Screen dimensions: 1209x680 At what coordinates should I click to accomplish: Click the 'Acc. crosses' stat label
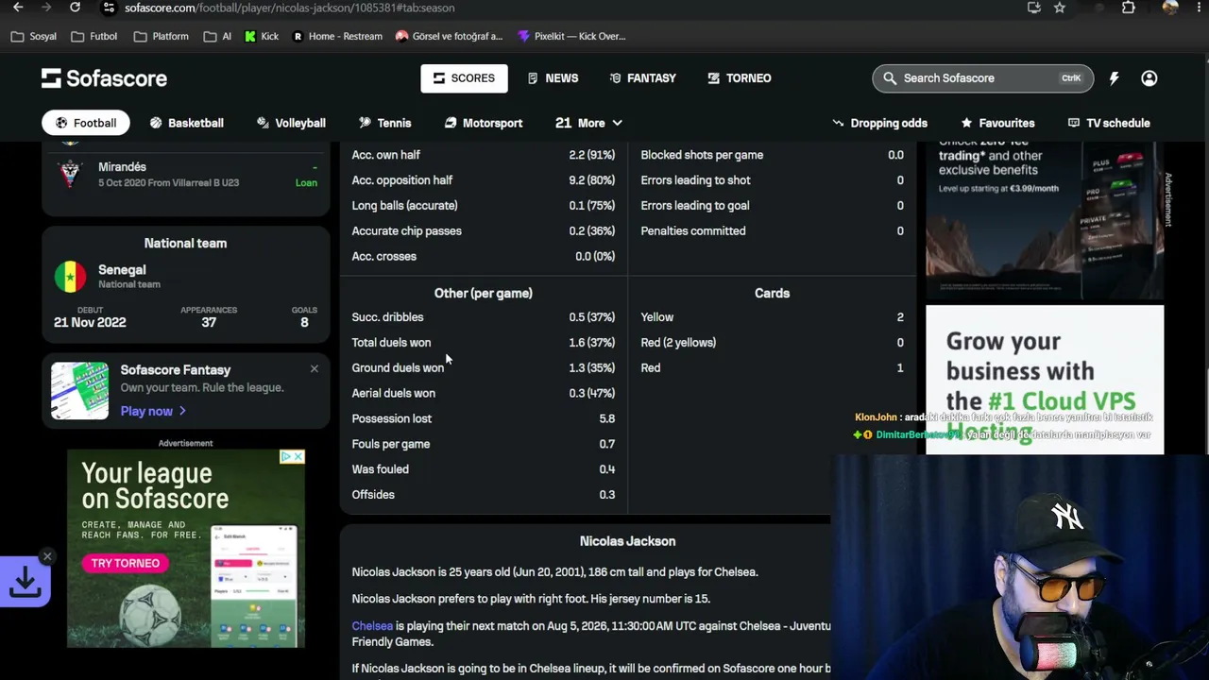[384, 256]
